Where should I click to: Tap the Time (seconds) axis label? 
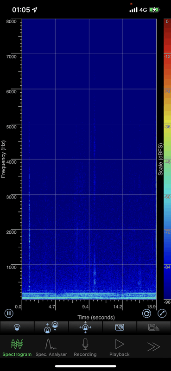click(x=96, y=317)
